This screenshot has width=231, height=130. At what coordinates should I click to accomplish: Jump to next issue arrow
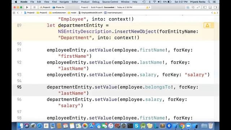coord(217,13)
